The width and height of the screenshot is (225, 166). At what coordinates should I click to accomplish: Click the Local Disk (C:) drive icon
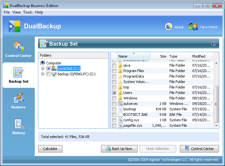click(54, 68)
